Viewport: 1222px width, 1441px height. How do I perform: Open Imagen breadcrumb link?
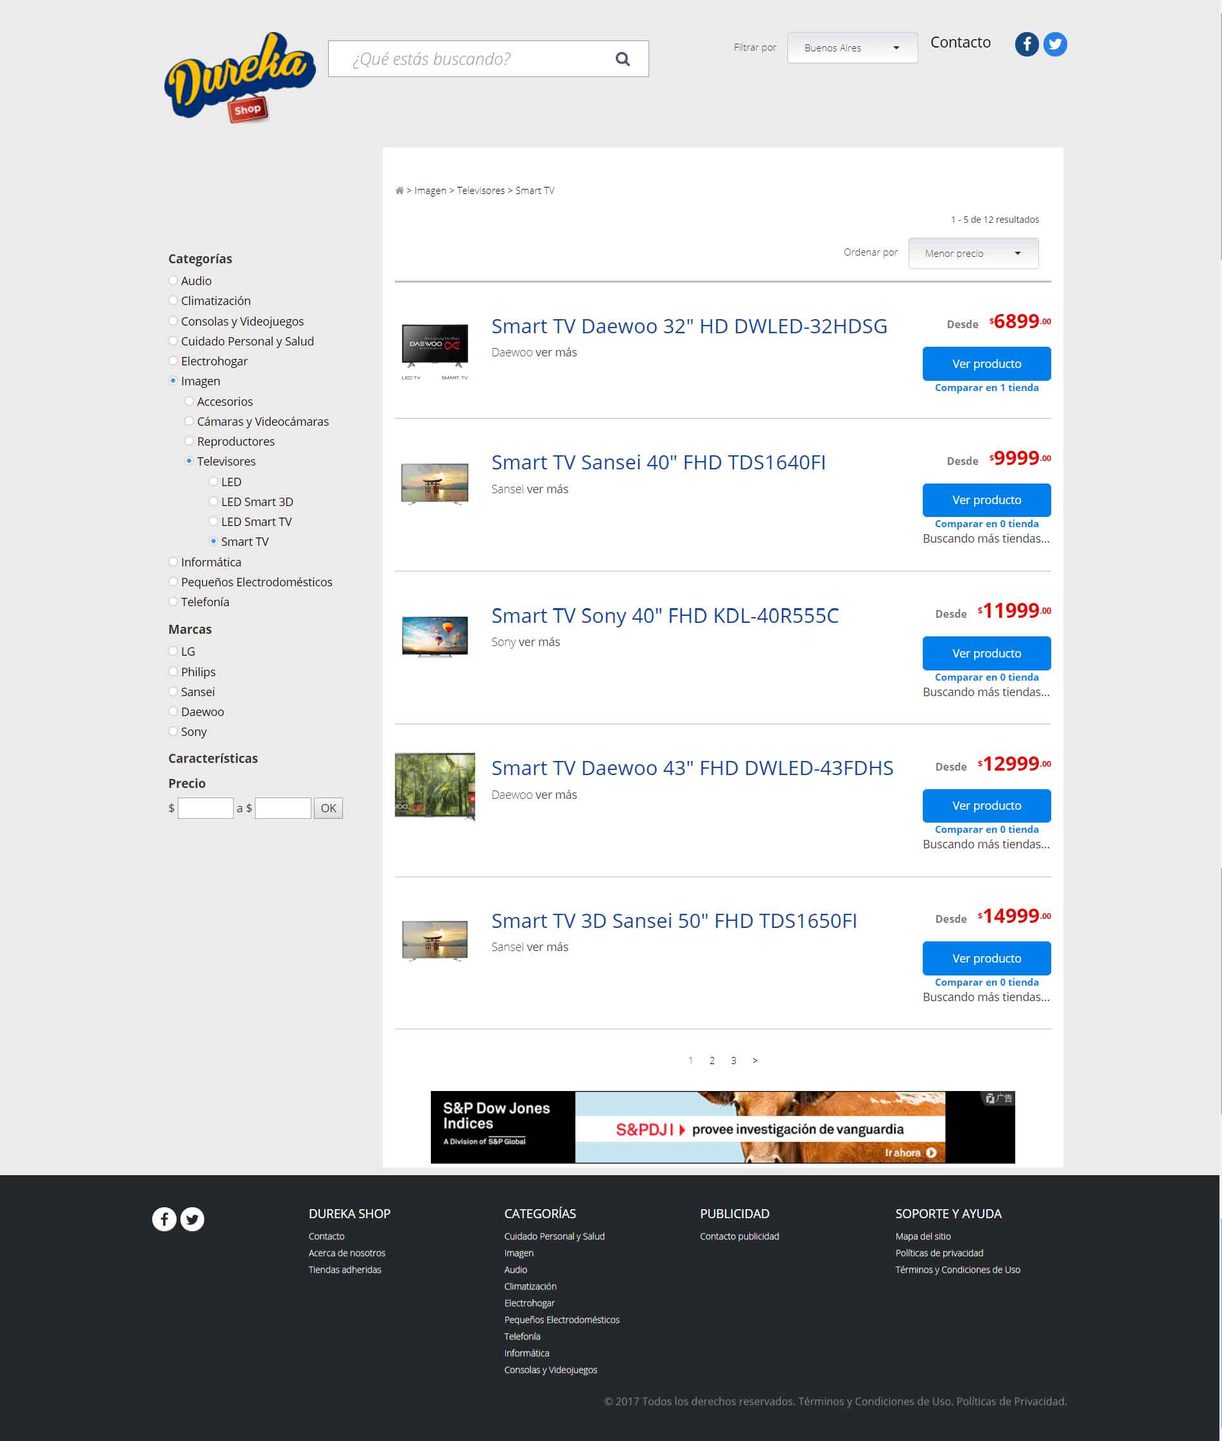point(430,191)
